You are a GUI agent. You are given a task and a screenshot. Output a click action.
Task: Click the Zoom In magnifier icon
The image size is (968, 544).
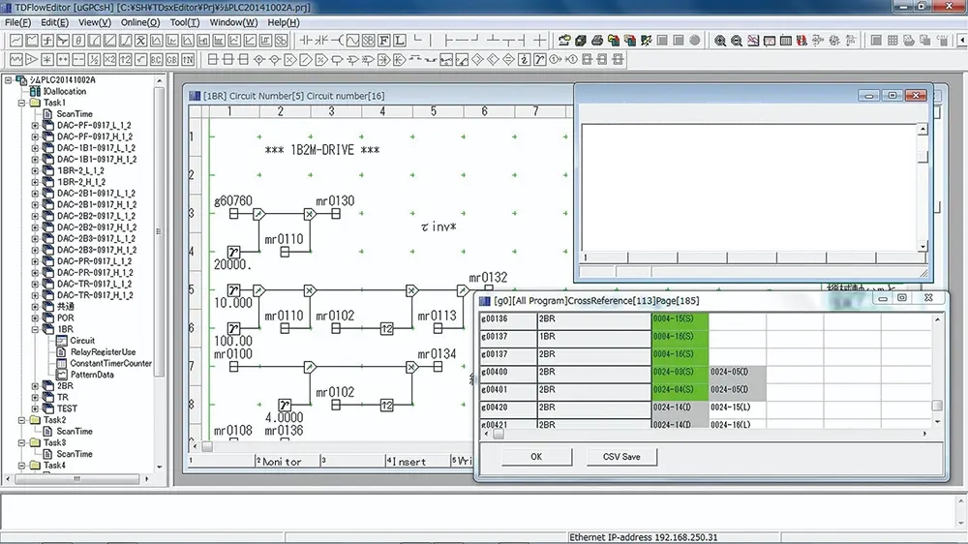pos(720,41)
